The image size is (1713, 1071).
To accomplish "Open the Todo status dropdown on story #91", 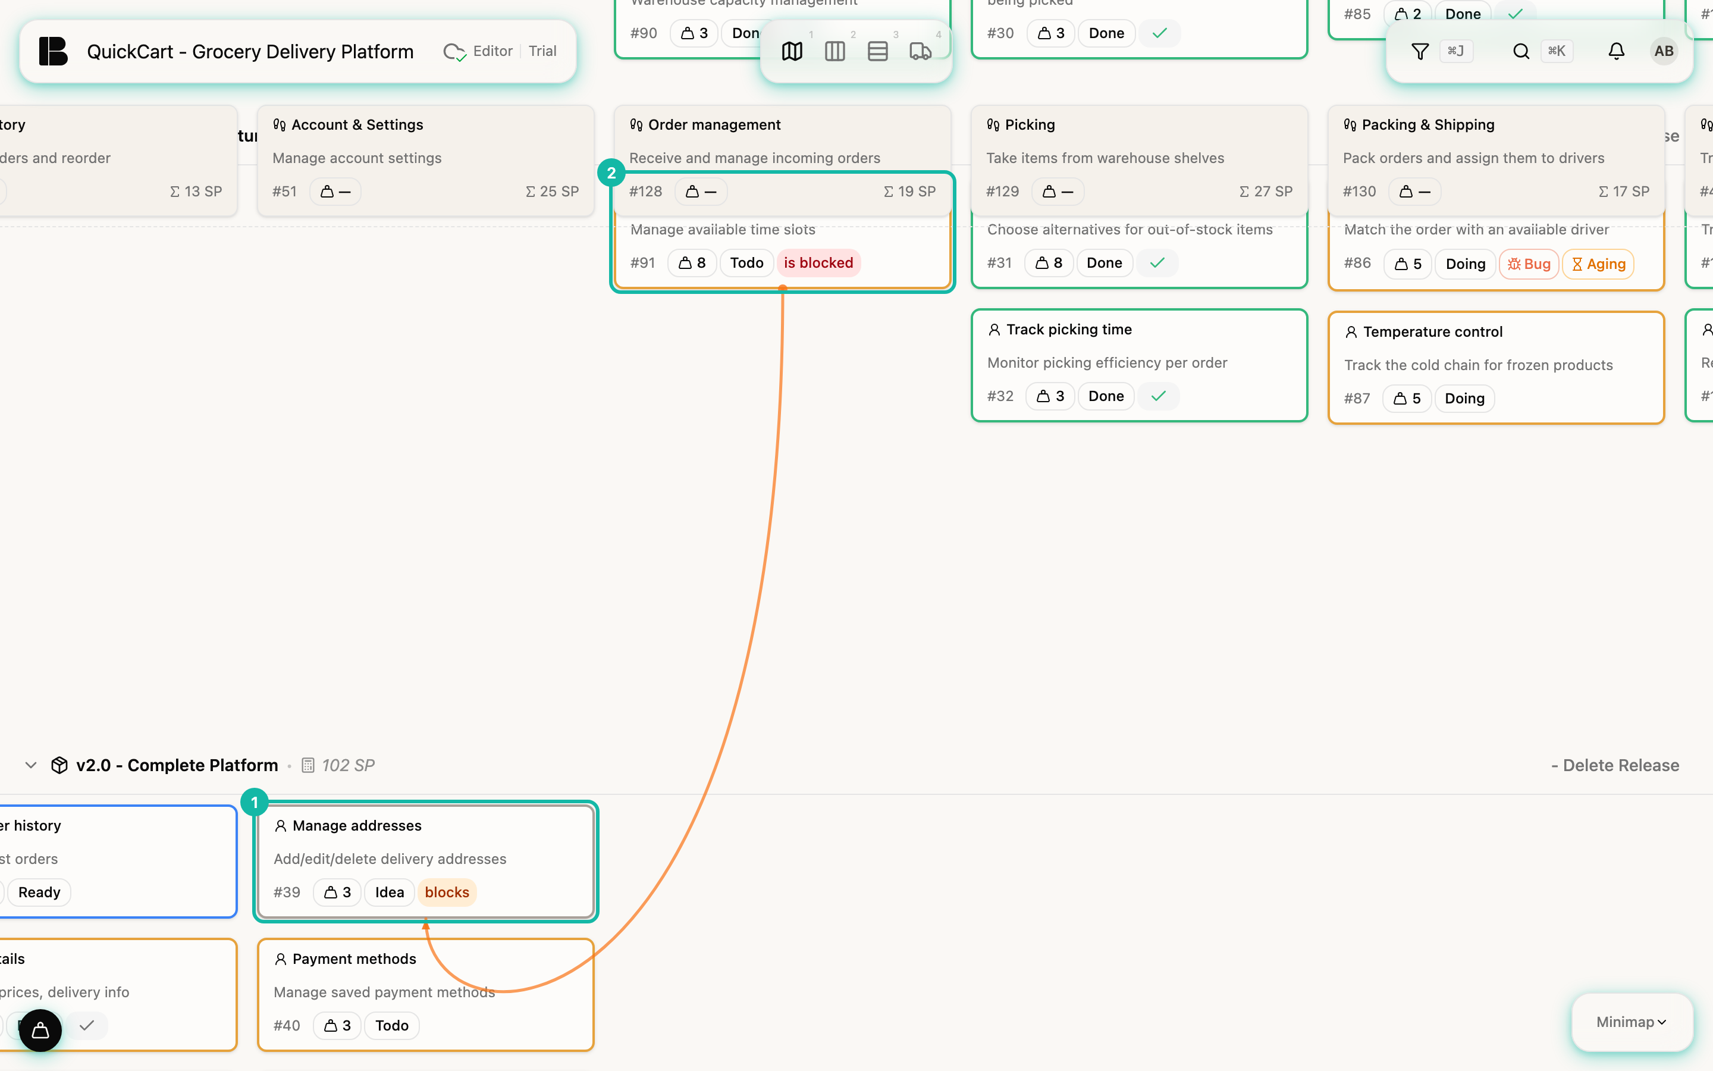I will pyautogui.click(x=747, y=263).
